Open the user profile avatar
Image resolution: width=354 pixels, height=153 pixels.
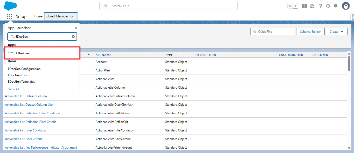pos(346,6)
